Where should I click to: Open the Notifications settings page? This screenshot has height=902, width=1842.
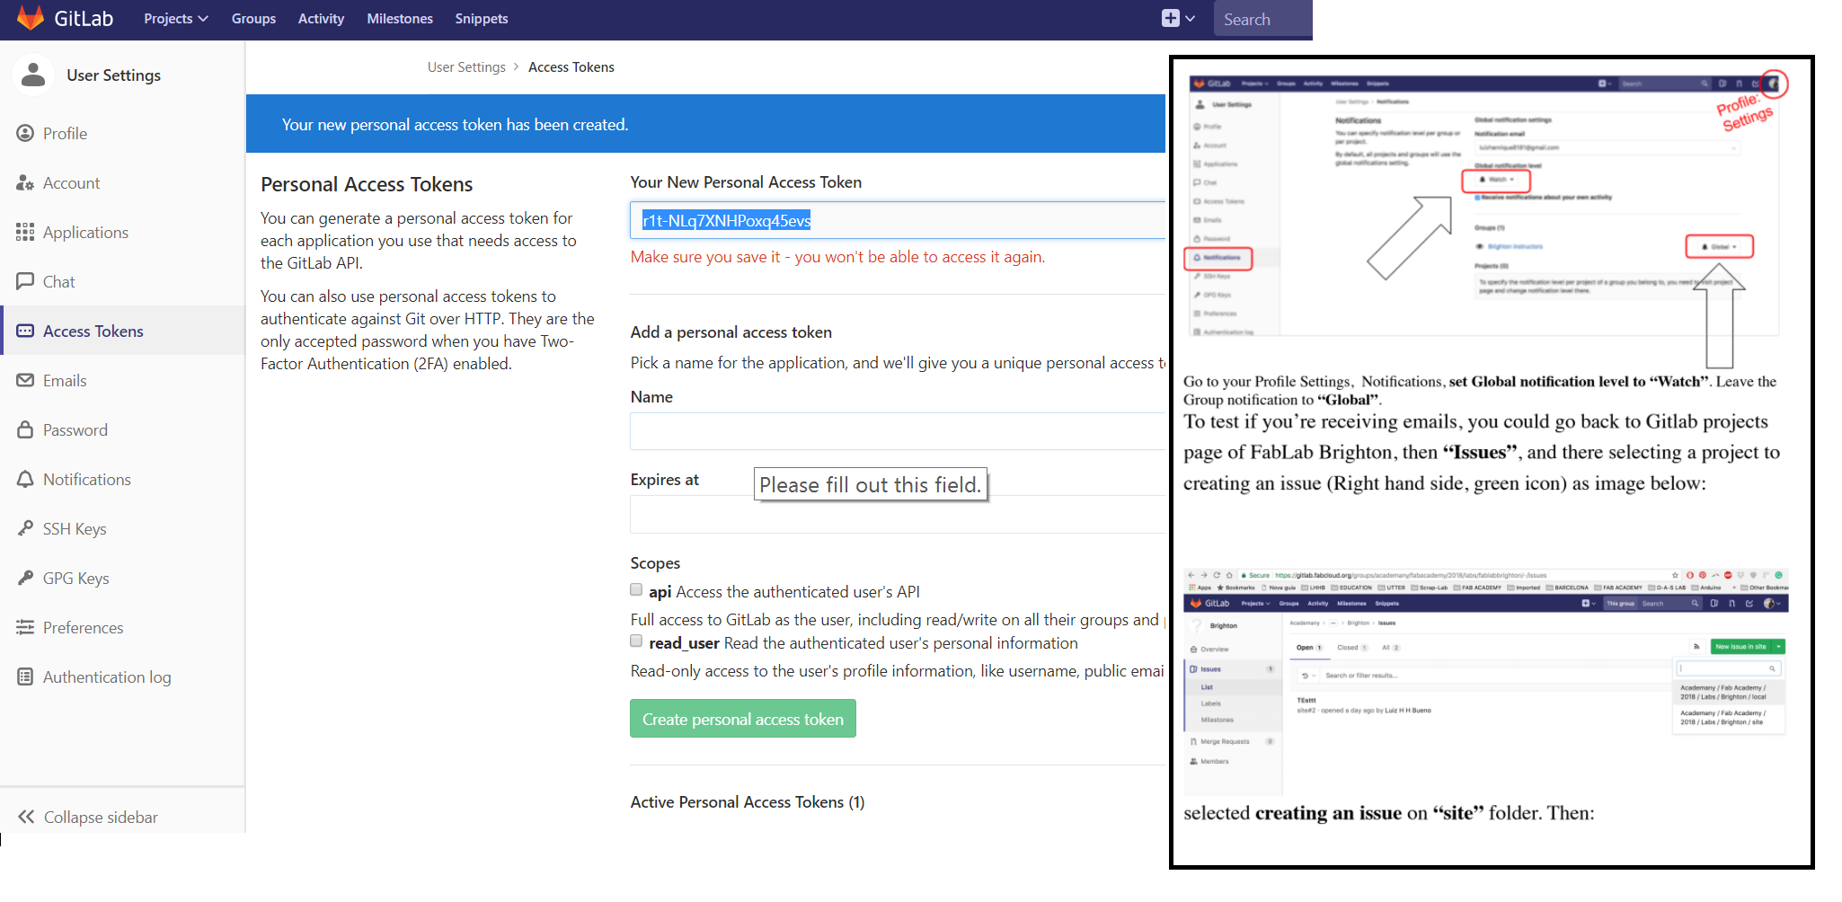[x=87, y=479]
